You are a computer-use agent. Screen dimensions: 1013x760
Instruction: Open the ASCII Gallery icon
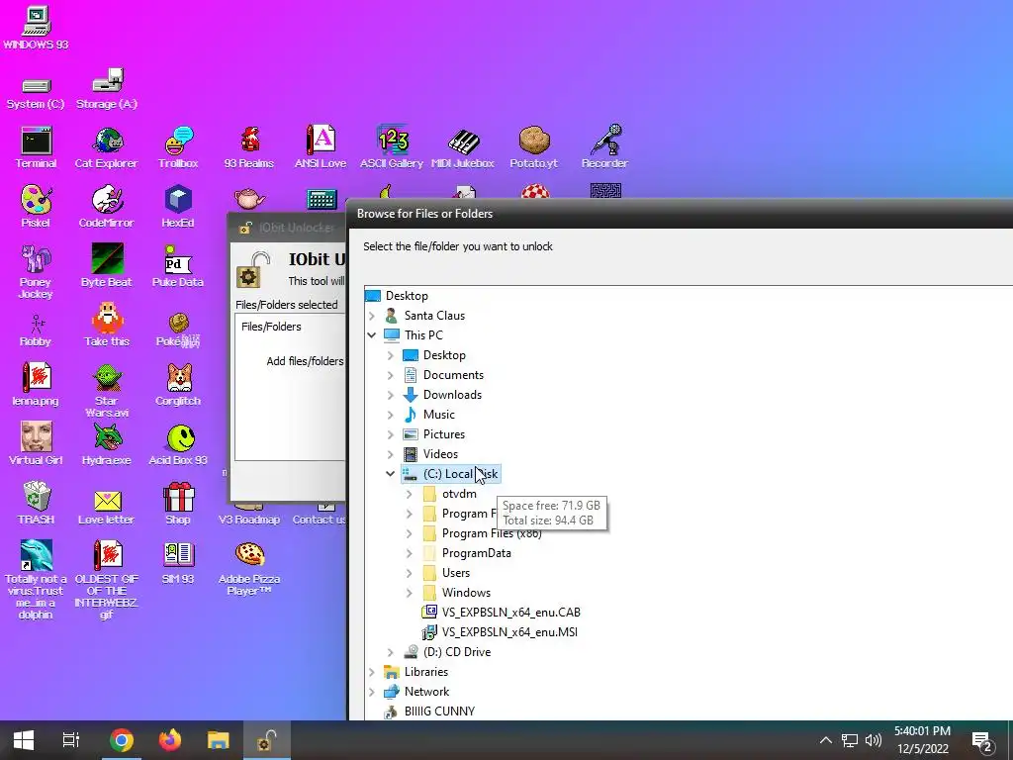[392, 147]
